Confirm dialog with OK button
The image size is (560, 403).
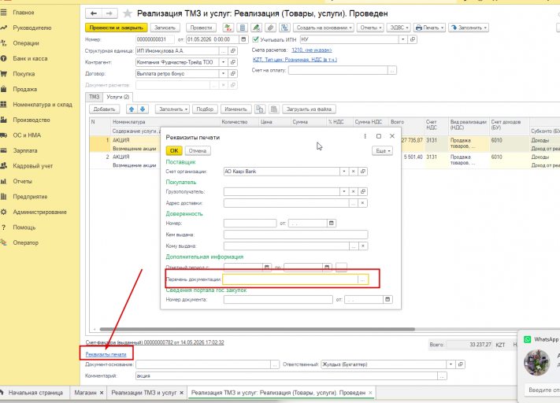click(x=174, y=150)
